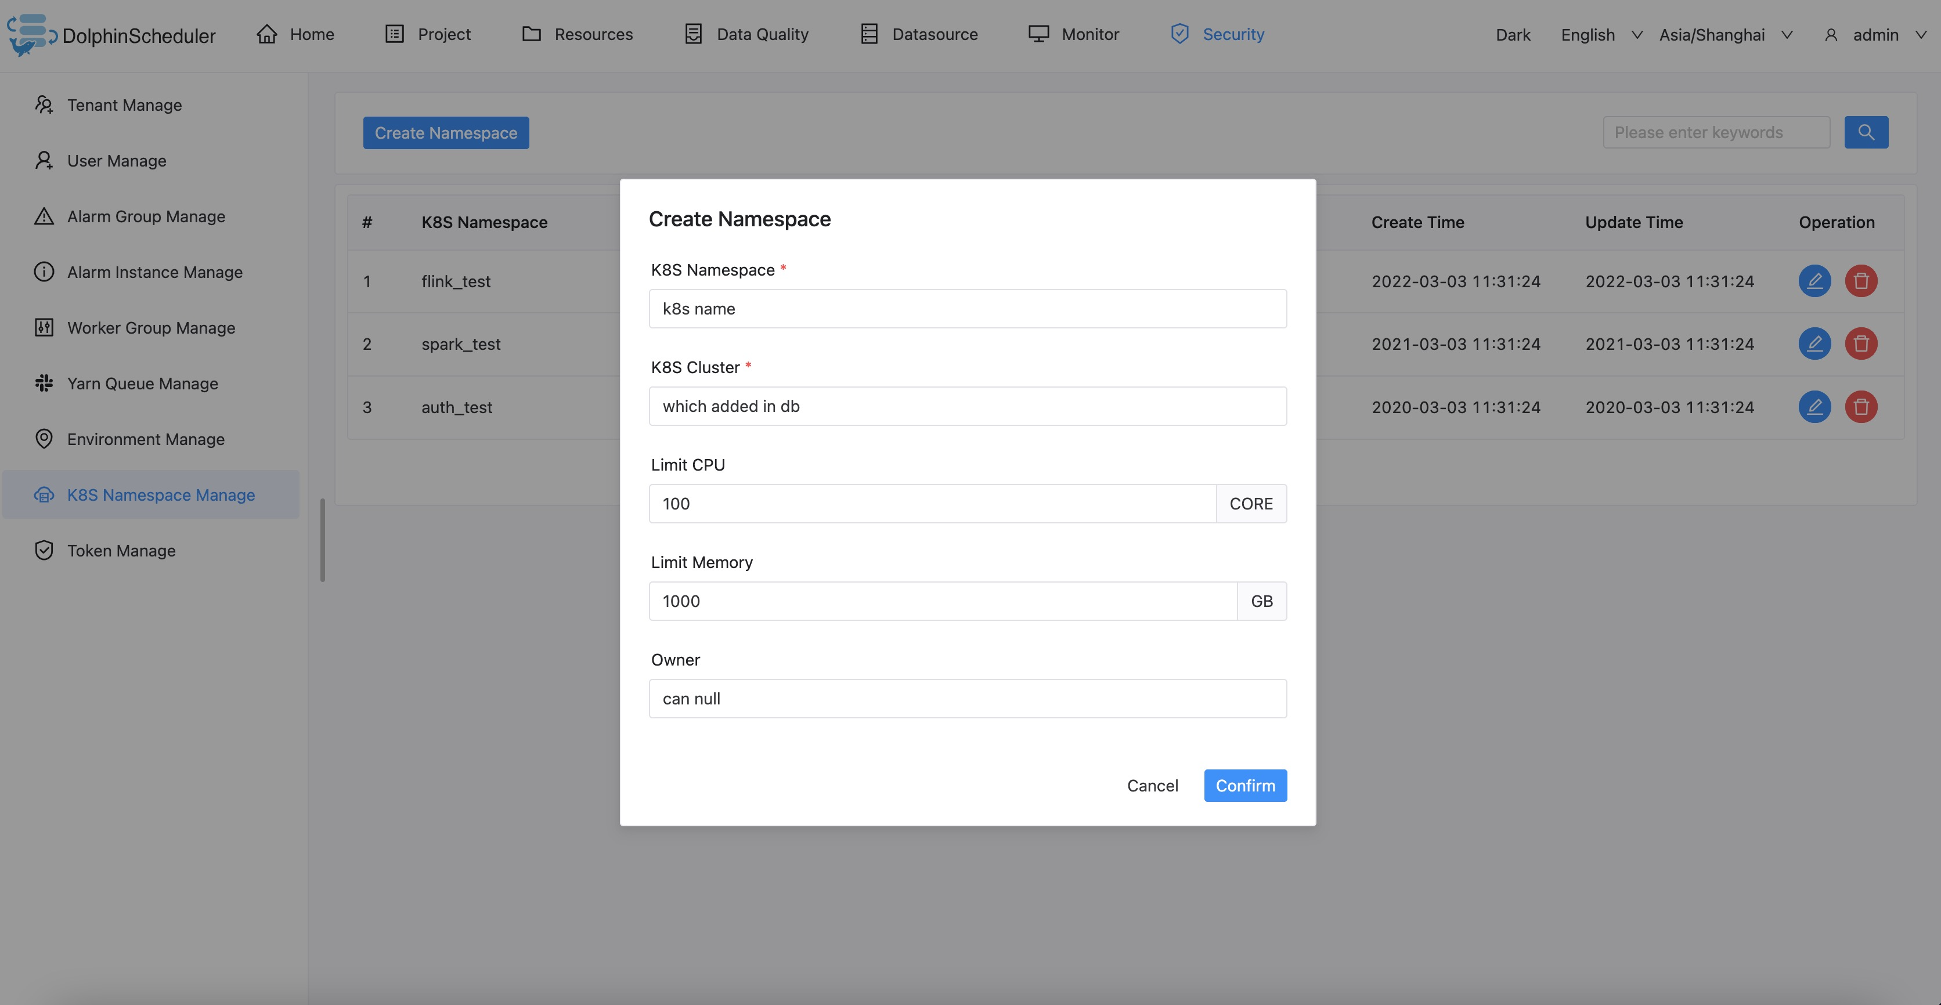Screen dimensions: 1941x1005
Task: Open the Datasource menu
Action: [x=919, y=34]
